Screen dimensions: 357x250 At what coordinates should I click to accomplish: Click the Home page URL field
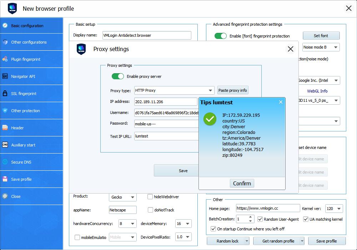pos(268,208)
